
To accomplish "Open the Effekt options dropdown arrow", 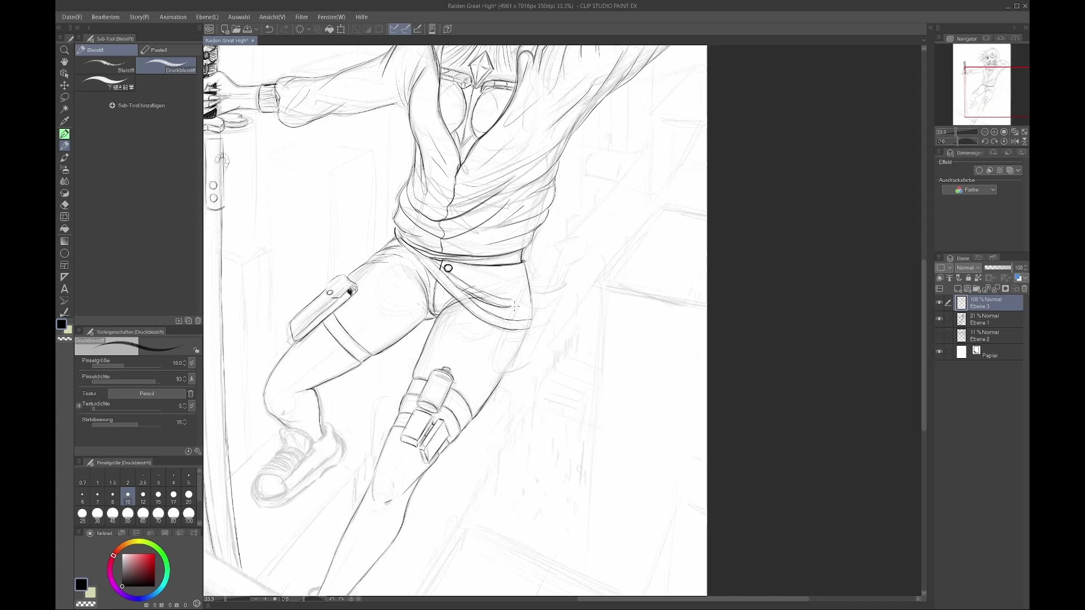I will [x=1018, y=170].
